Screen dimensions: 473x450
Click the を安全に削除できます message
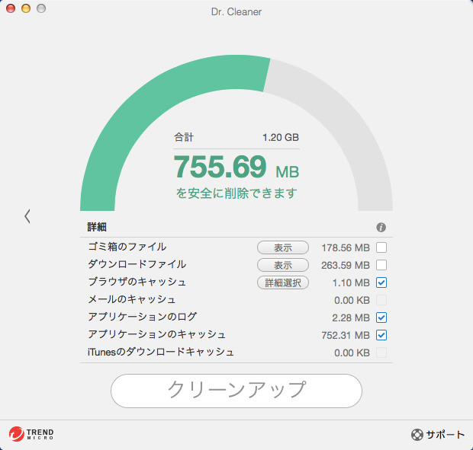point(236,193)
